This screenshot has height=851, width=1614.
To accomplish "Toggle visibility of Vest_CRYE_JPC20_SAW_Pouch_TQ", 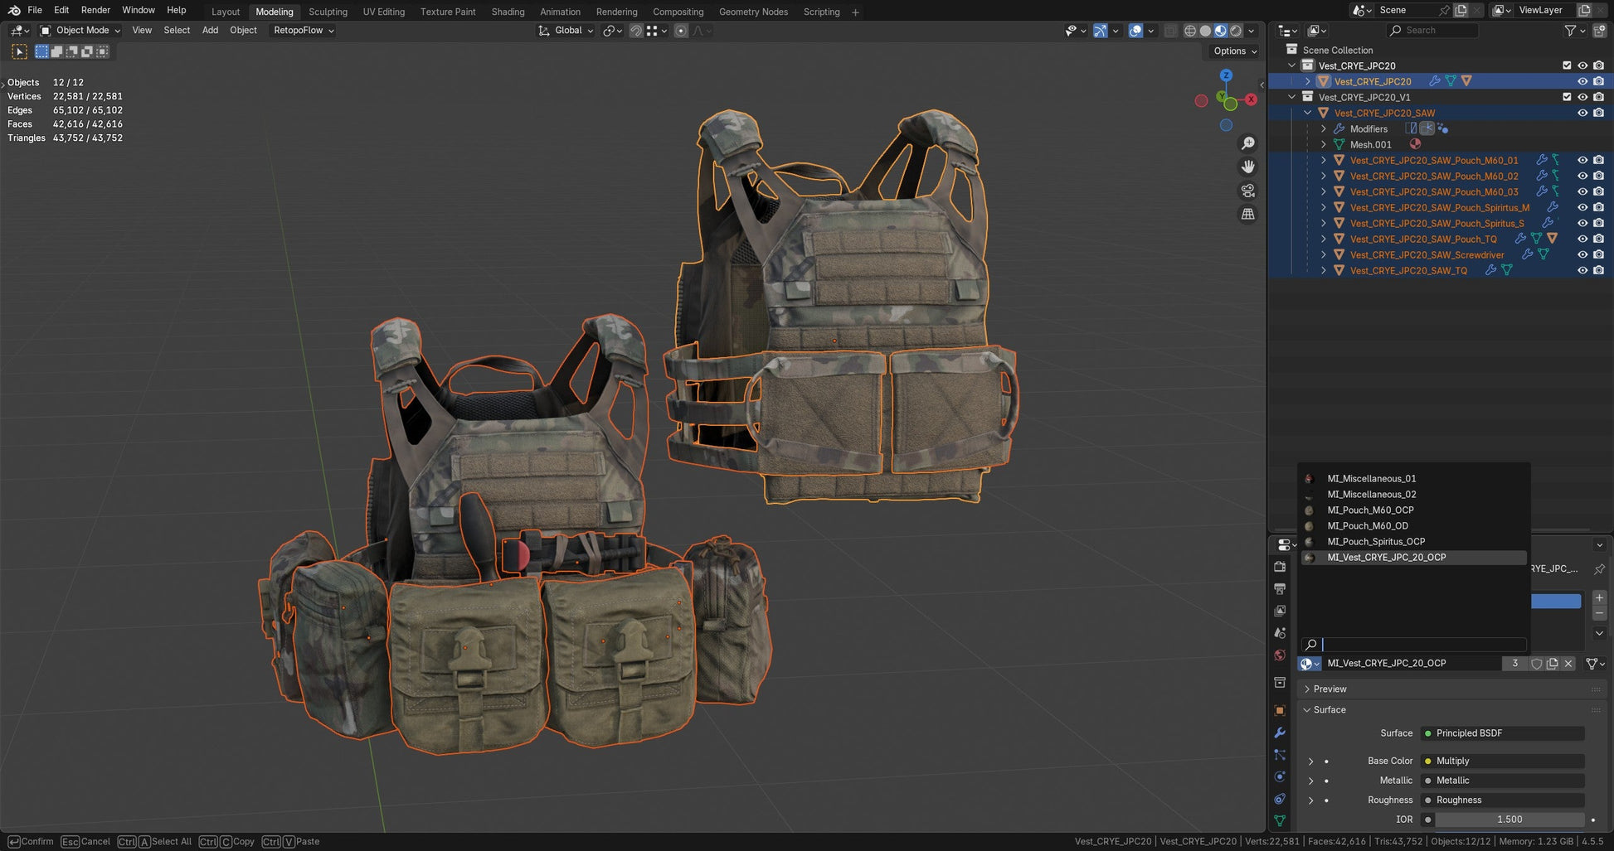I will coord(1582,239).
